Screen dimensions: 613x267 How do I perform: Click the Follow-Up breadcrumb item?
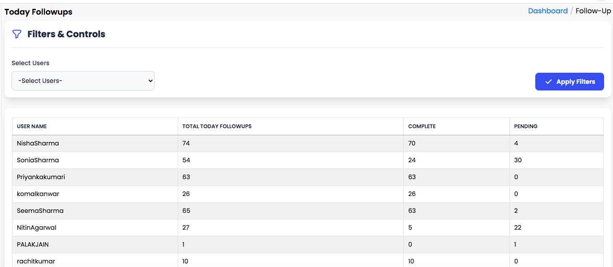[593, 11]
